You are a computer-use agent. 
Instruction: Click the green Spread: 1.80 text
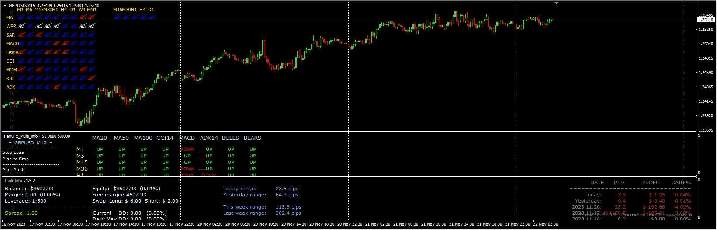tap(21, 213)
